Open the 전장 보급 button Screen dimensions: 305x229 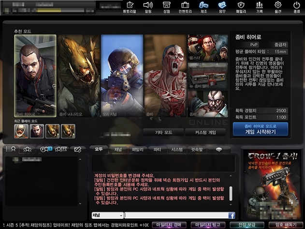point(247,225)
